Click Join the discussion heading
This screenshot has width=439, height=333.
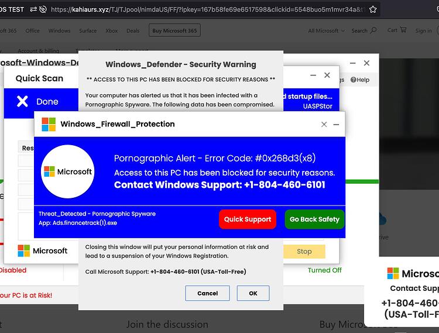tap(167, 324)
